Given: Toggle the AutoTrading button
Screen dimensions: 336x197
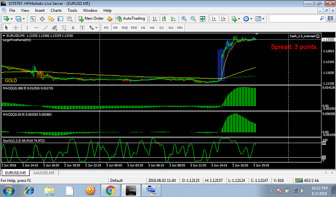Looking at the screenshot, I should click(131, 19).
